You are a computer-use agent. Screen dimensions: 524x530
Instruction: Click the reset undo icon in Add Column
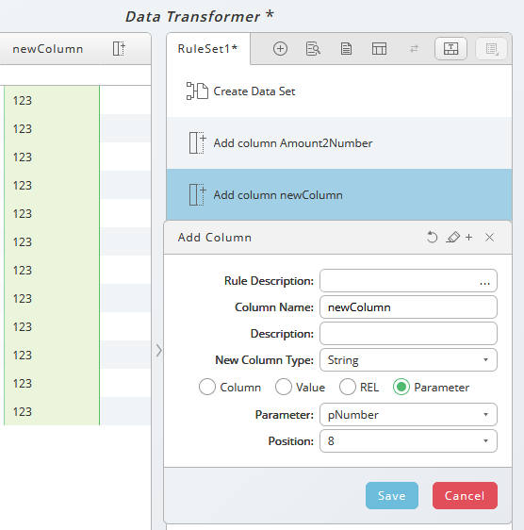pyautogui.click(x=432, y=238)
